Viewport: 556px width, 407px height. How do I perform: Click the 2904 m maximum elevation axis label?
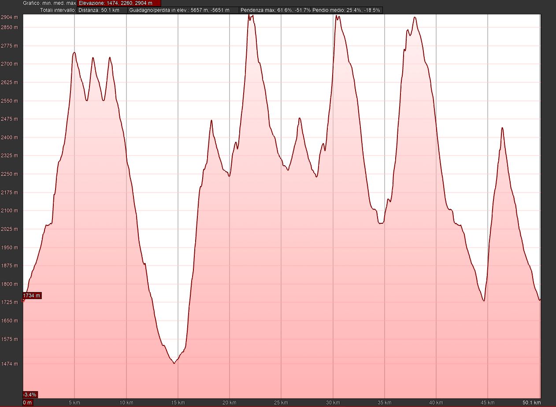[10, 17]
